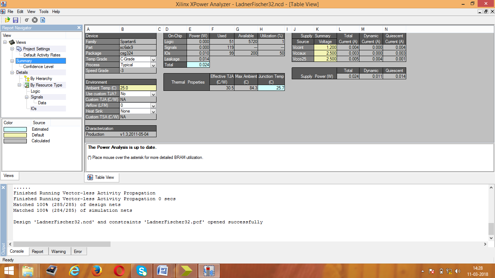
Task: Open the ISE yellow-arrow taskbar icon
Action: pos(187,271)
